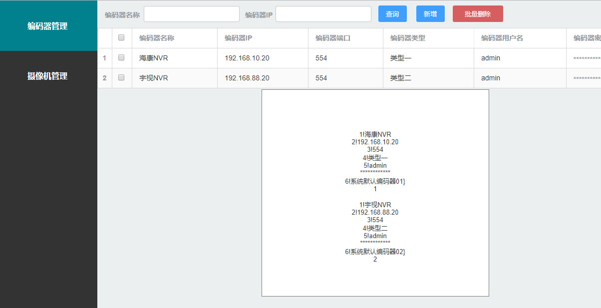Image resolution: width=601 pixels, height=308 pixels.
Task: Focus the 编码器IP search field
Action: pyautogui.click(x=323, y=14)
